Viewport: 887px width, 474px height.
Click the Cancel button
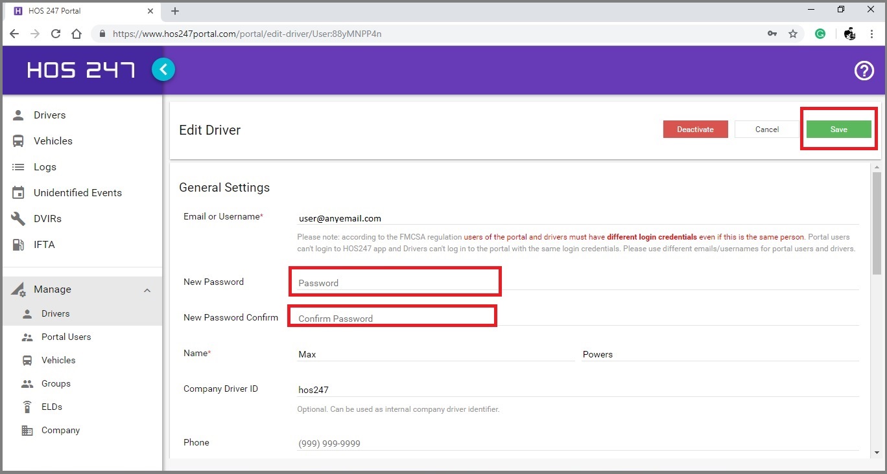coord(767,130)
